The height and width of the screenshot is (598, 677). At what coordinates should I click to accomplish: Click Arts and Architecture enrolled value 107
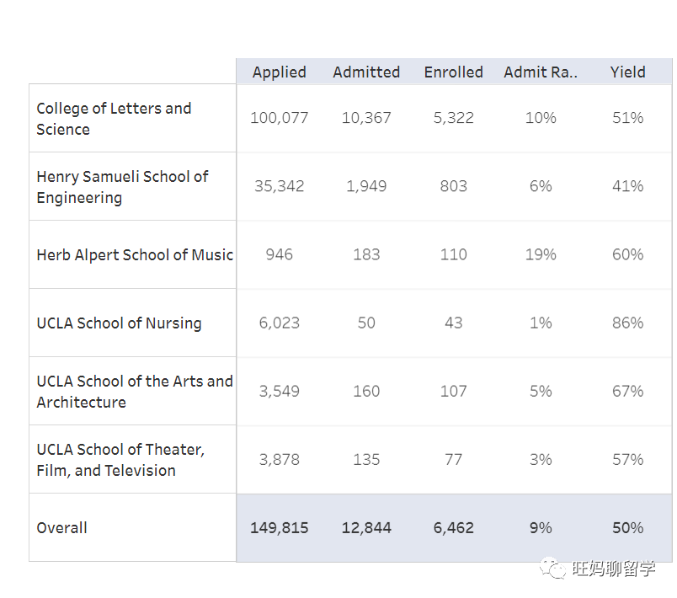[x=453, y=391]
